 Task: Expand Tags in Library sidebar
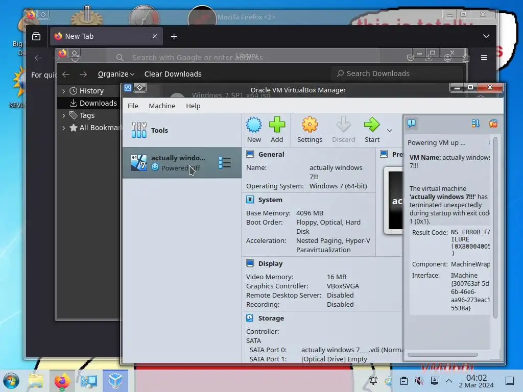(64, 115)
